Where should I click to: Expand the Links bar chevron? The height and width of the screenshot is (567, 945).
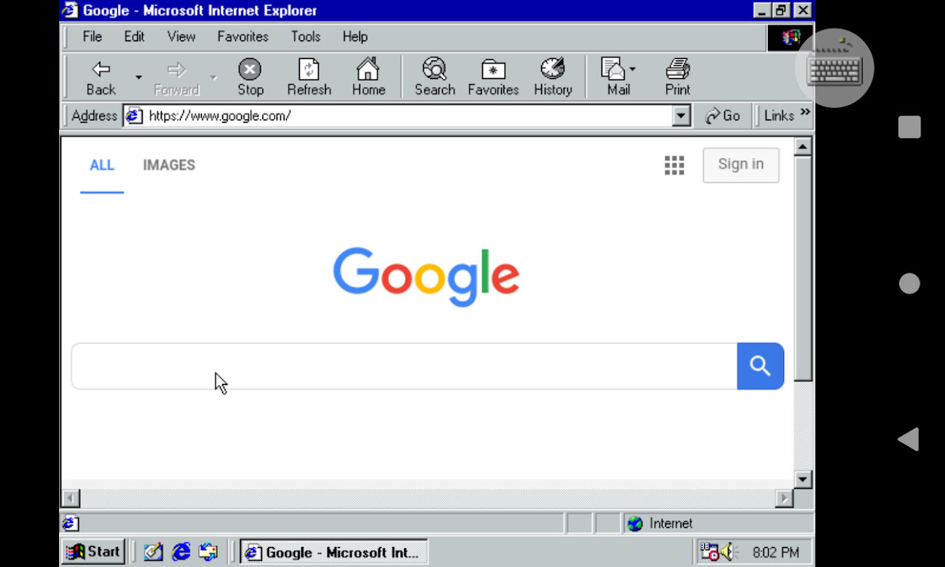(805, 113)
